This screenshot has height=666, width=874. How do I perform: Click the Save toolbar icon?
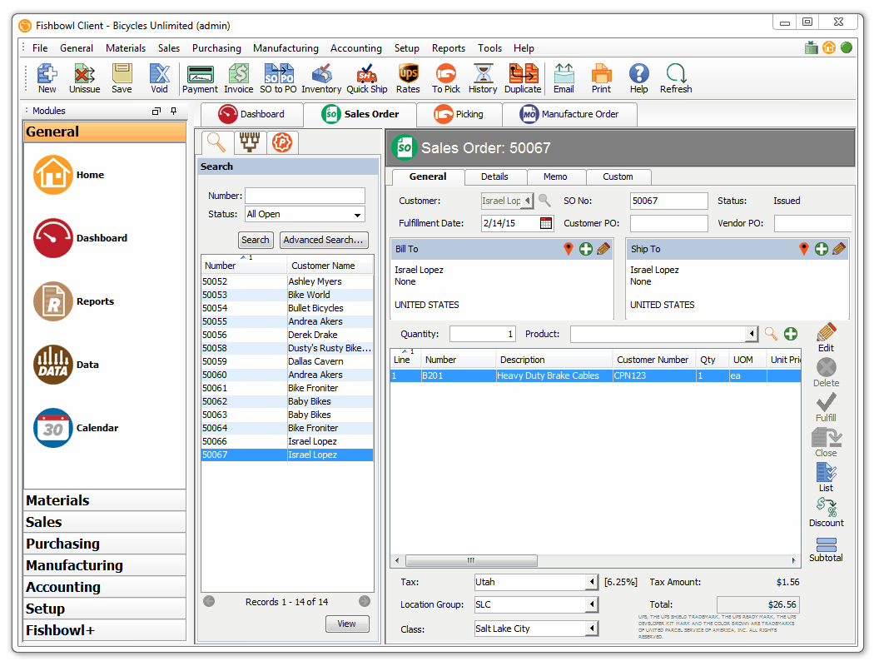point(122,78)
